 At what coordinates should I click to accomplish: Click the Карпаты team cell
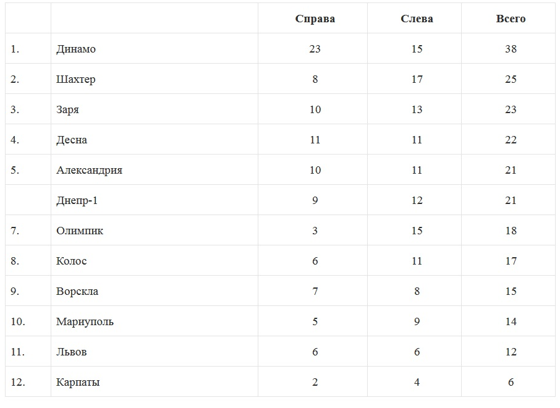78,382
